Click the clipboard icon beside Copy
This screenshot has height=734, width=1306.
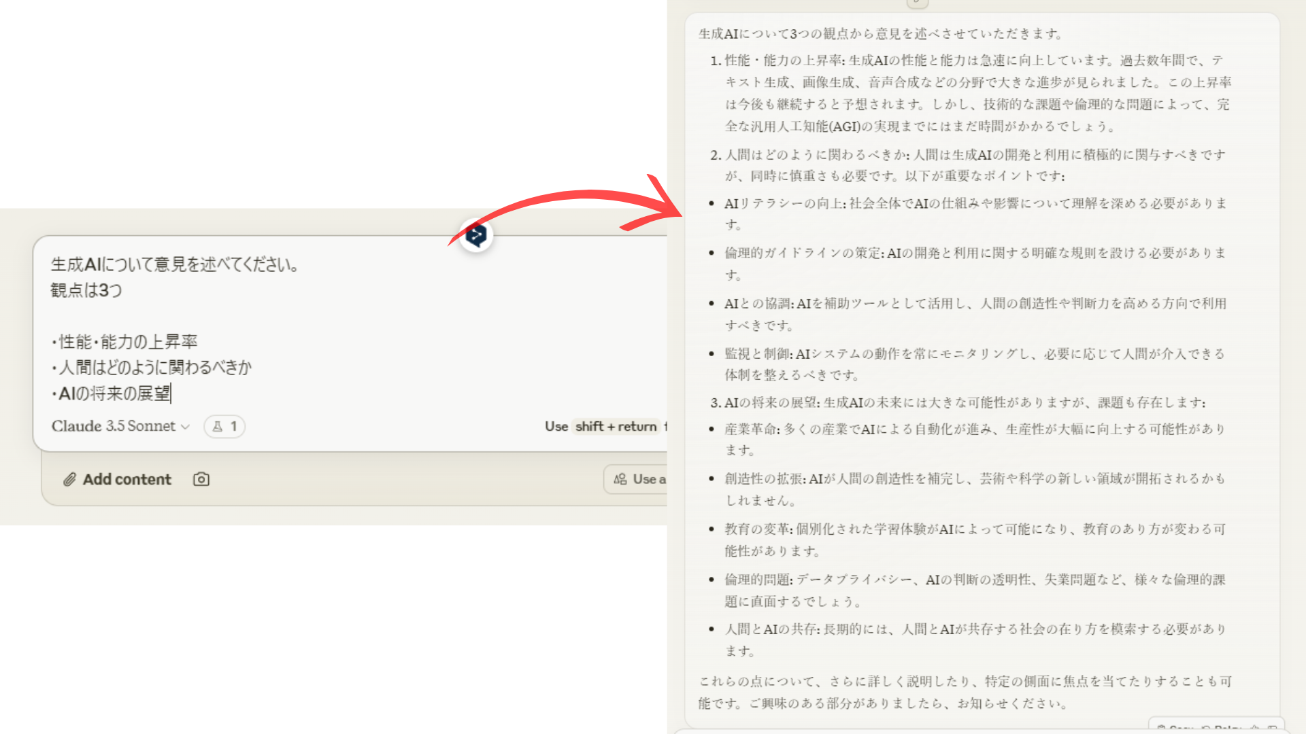(1161, 729)
